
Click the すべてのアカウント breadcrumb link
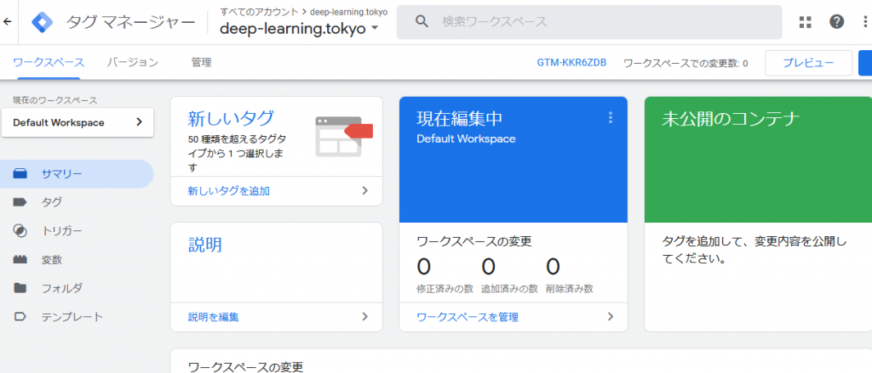pos(259,12)
